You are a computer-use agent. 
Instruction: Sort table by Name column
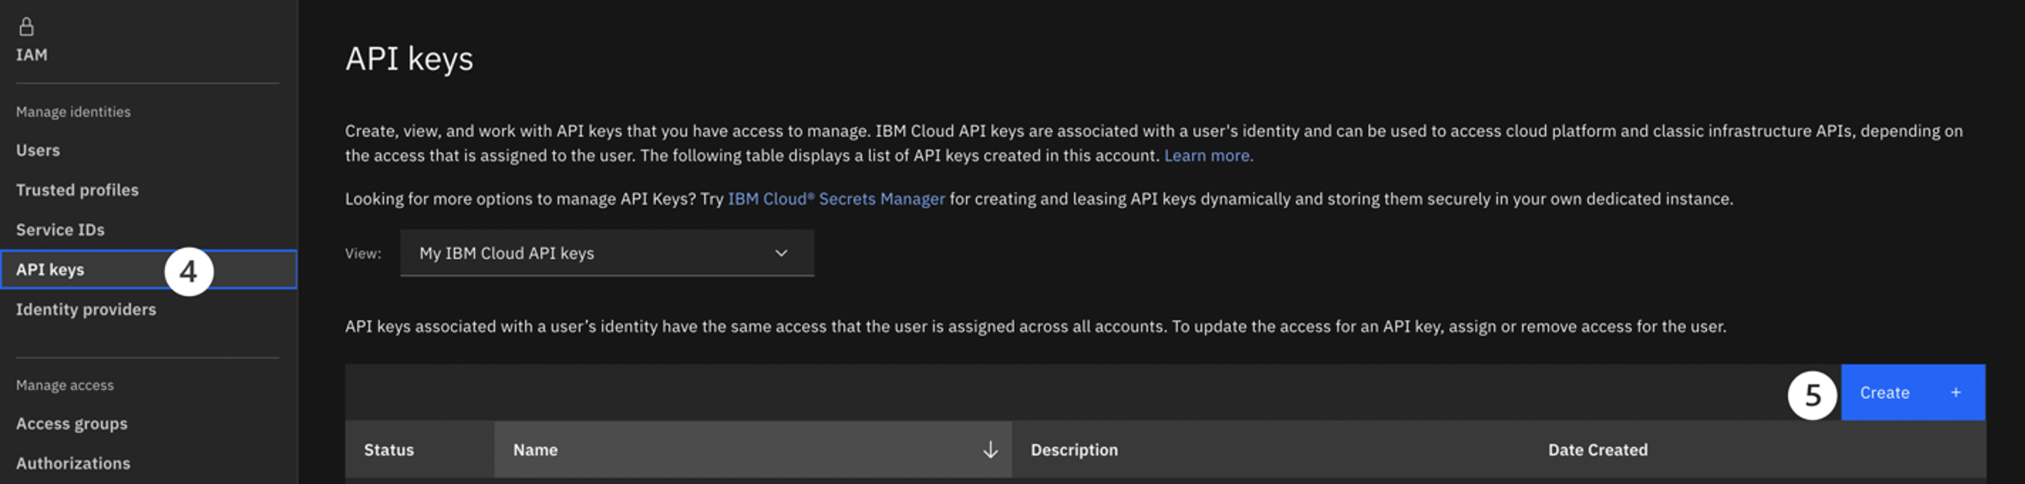[535, 450]
